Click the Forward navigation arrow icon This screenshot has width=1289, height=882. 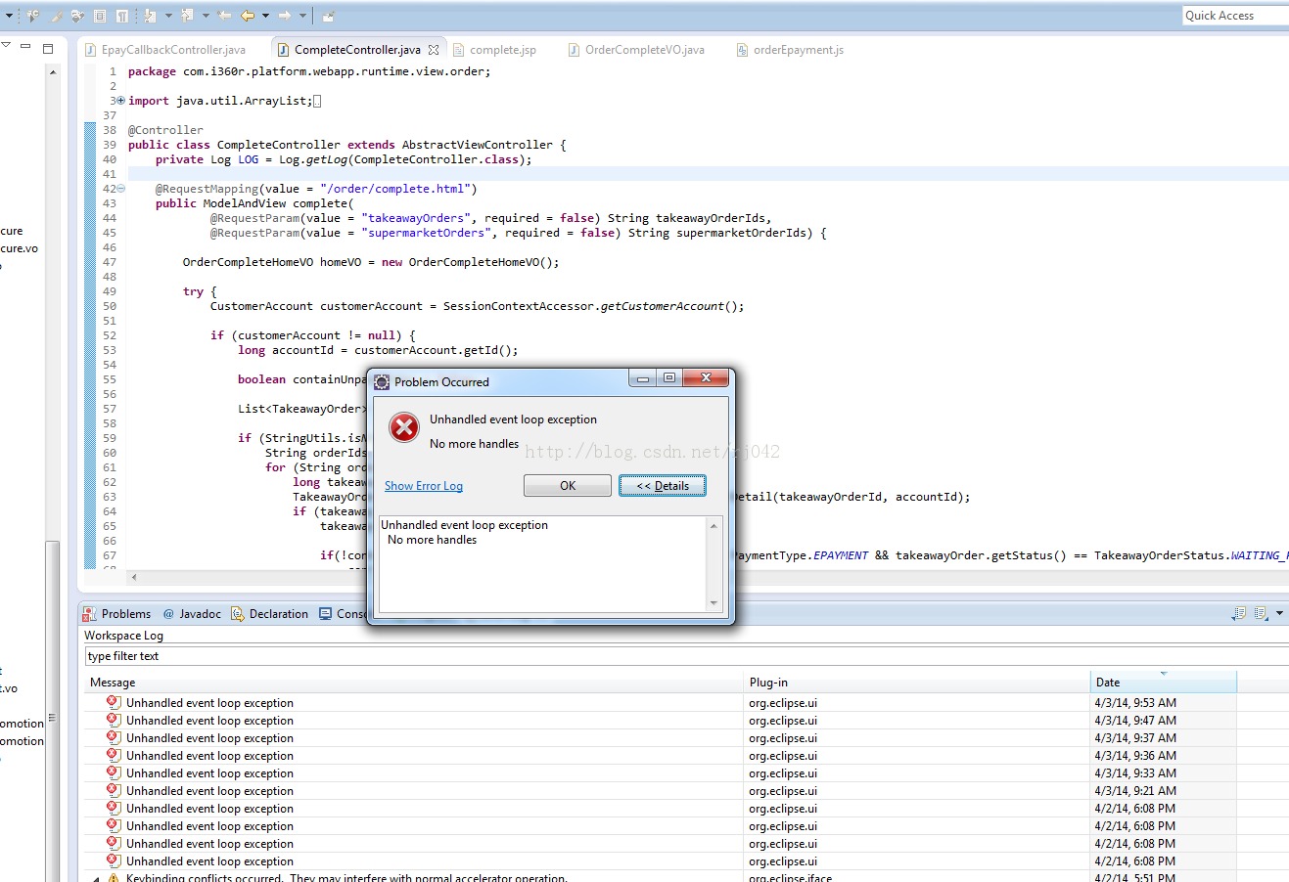[x=285, y=16]
